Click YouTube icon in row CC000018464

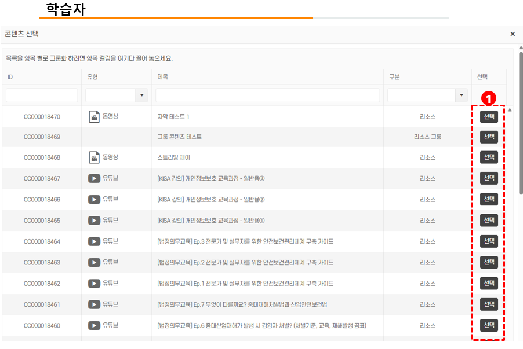[94, 241]
